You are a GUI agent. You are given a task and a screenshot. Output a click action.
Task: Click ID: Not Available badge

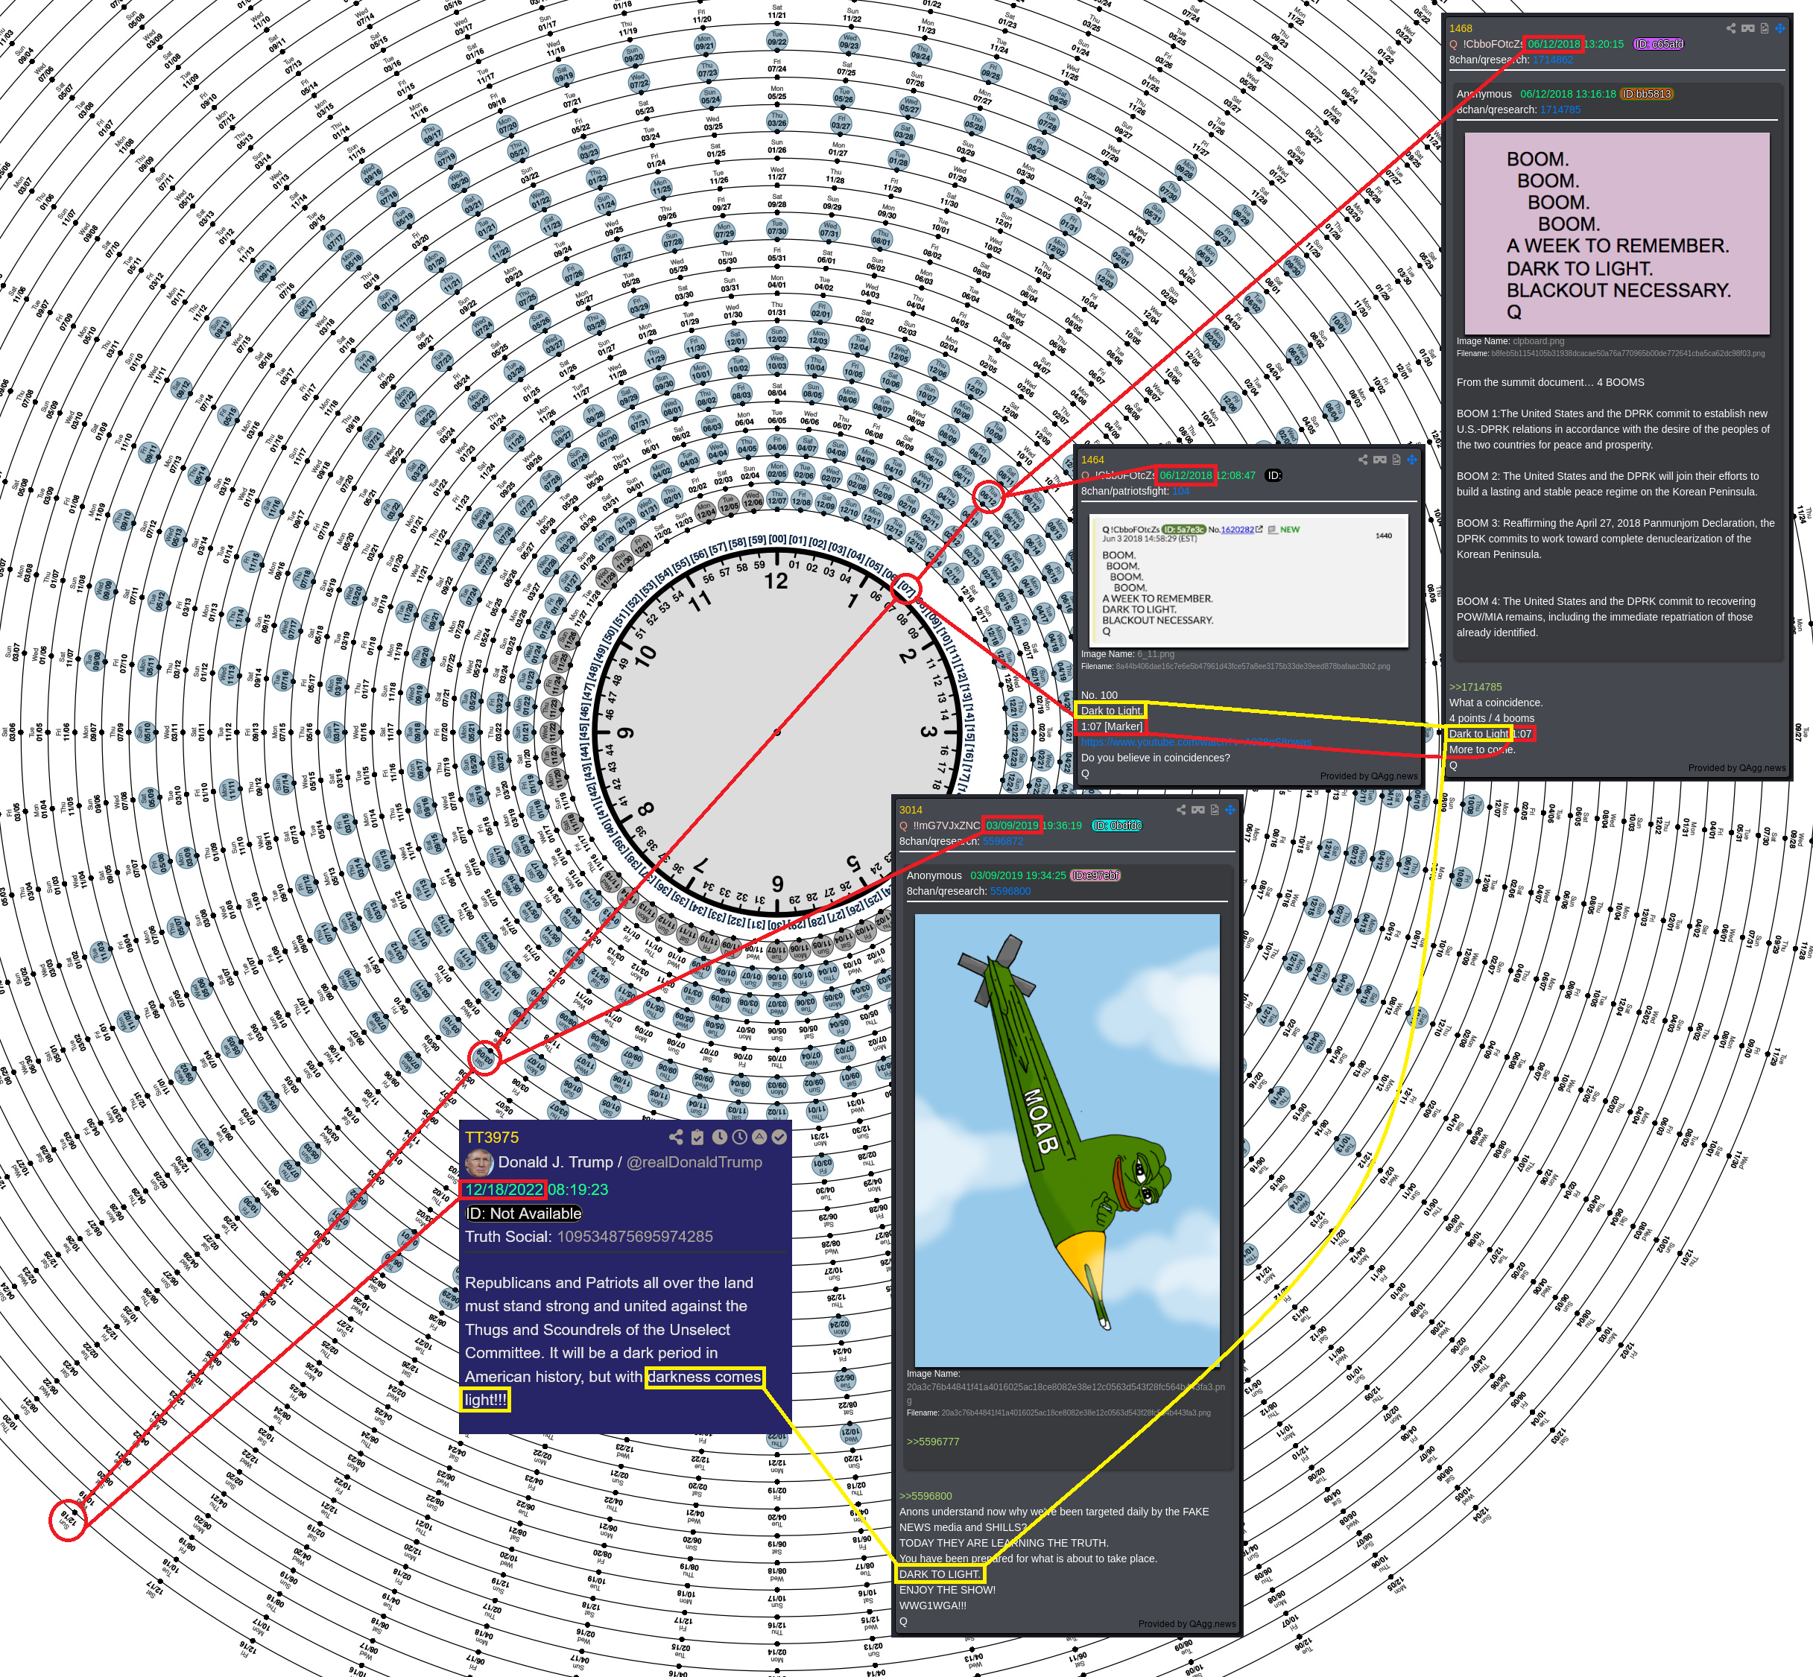[524, 1214]
